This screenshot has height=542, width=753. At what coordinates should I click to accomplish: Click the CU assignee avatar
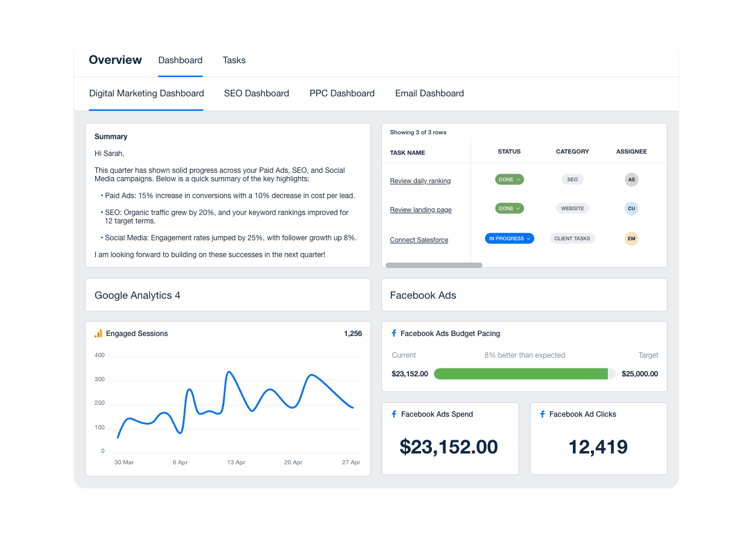(631, 208)
